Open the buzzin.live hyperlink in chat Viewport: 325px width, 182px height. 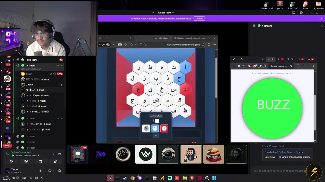(x=273, y=146)
